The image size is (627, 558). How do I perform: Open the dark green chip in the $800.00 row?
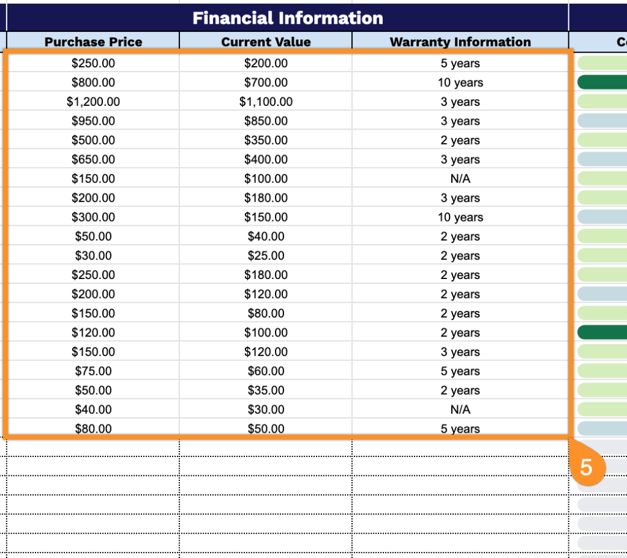tap(602, 82)
